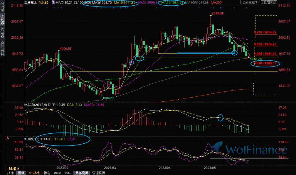Click the MA indicator chart icon
The image size is (296, 175).
(x=53, y=2)
